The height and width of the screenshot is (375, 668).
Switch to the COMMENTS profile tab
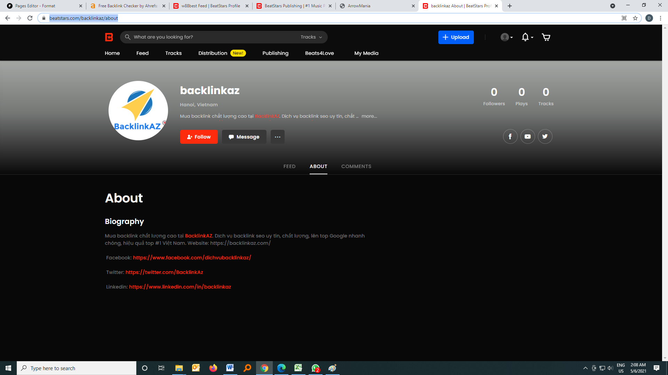click(x=356, y=166)
